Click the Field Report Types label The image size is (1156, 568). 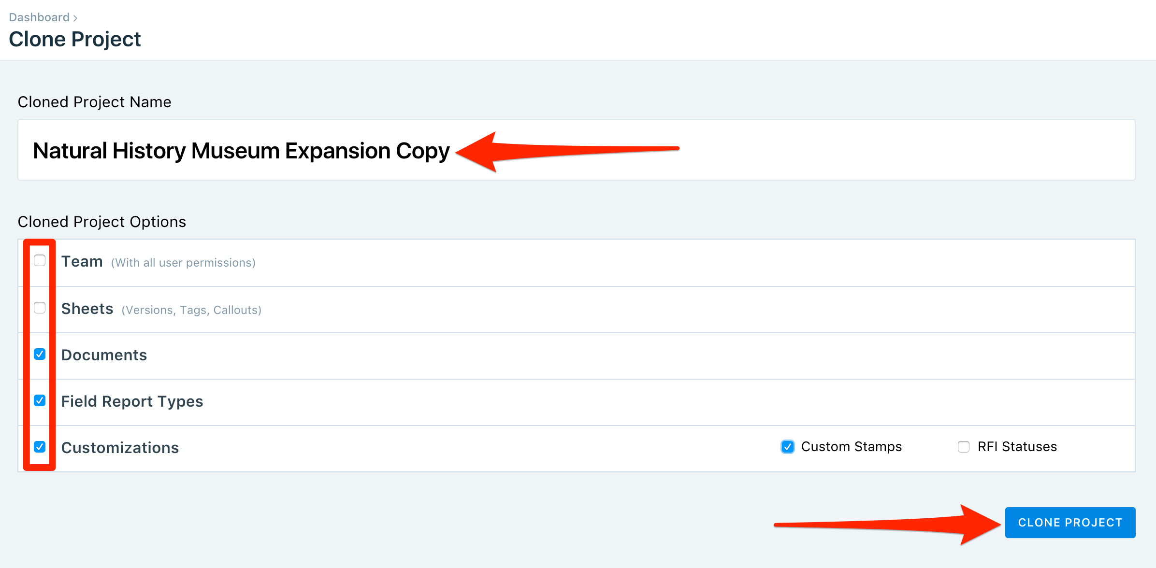click(x=132, y=401)
